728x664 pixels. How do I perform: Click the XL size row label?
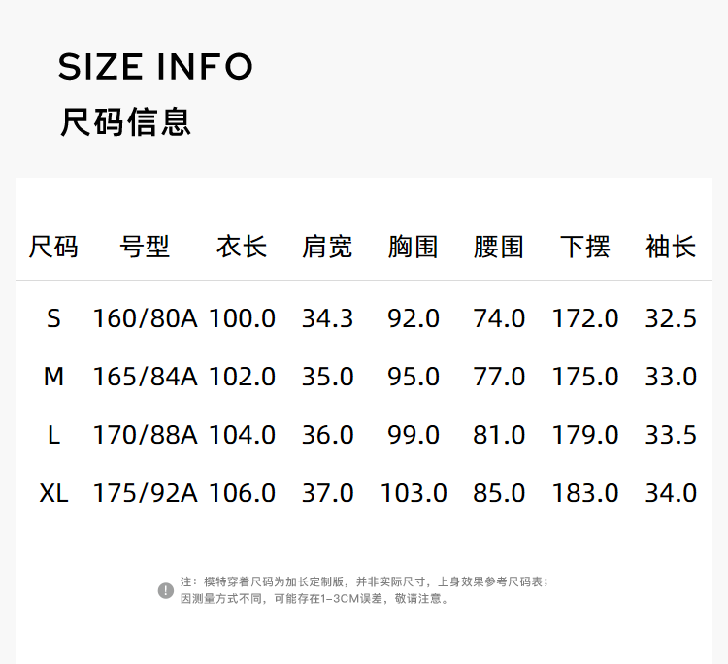click(53, 493)
